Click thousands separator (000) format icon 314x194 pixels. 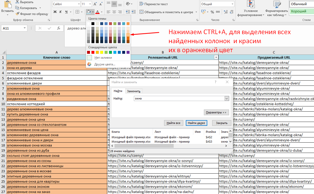218,12
